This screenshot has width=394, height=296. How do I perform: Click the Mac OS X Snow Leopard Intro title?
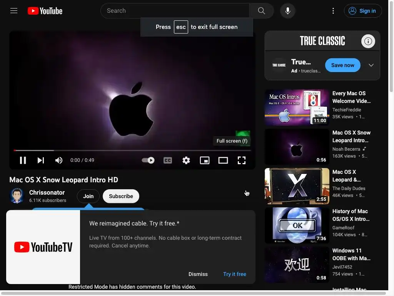[351, 136]
